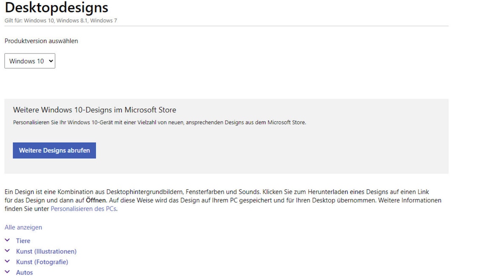Click the Weitere Windows 10-Designs im Microsoft Store heading
492x276 pixels.
tap(94, 110)
